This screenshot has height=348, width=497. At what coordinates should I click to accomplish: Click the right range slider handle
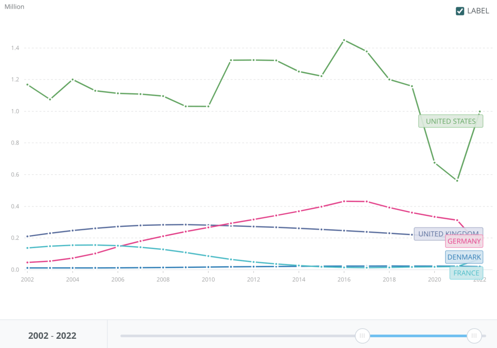[x=474, y=335]
